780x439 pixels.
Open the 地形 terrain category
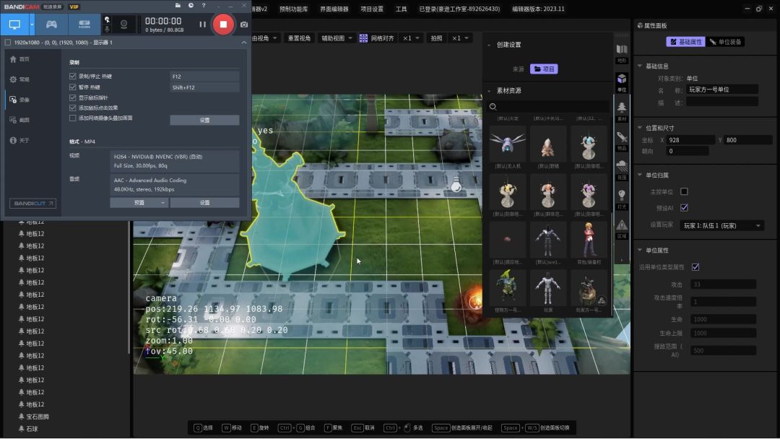click(x=621, y=52)
